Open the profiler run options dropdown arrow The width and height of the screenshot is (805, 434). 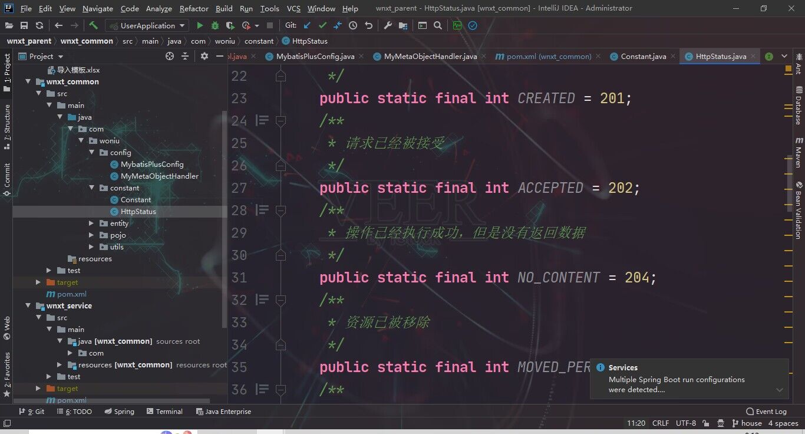point(257,26)
